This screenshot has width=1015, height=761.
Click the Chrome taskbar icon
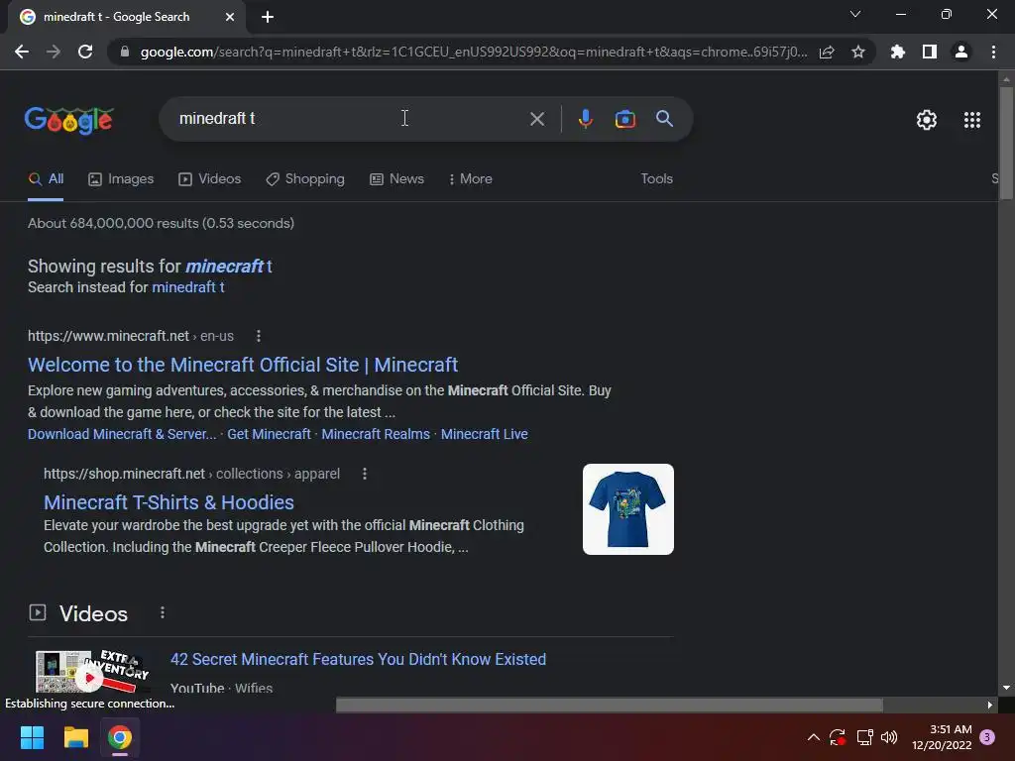[x=120, y=737]
